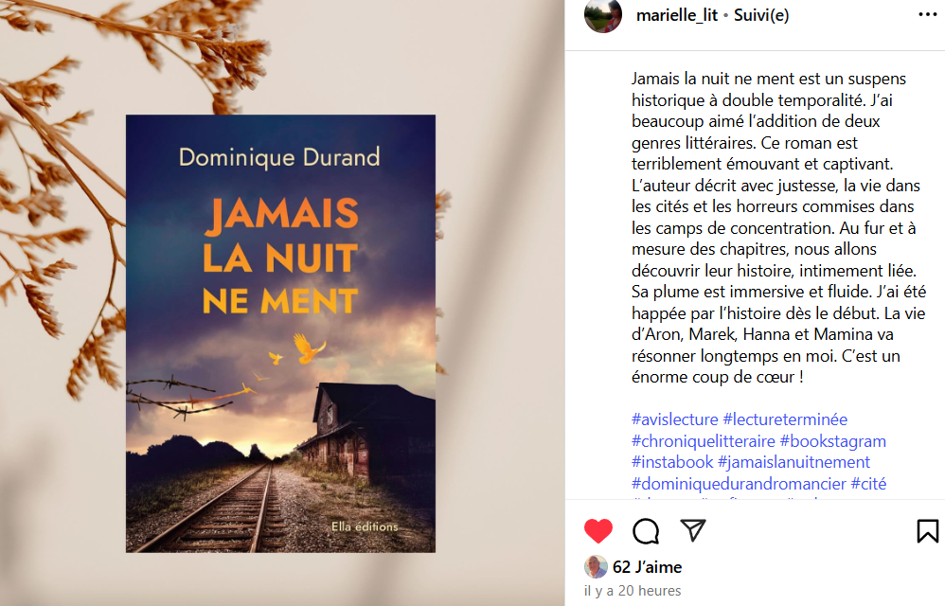Open marielle_lit profile picture
This screenshot has width=945, height=606.
602,14
